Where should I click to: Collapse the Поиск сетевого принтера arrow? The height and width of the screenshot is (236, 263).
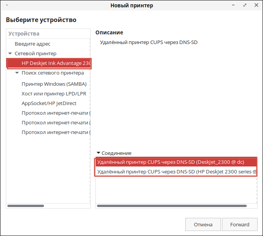17,73
